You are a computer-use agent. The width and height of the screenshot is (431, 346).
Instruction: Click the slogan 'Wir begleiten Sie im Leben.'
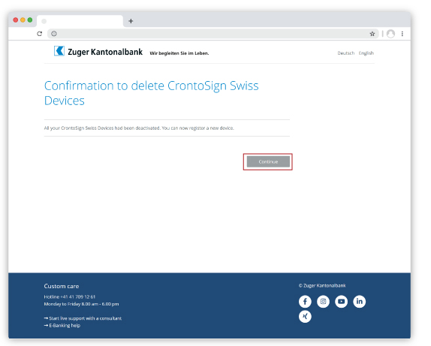pos(179,53)
